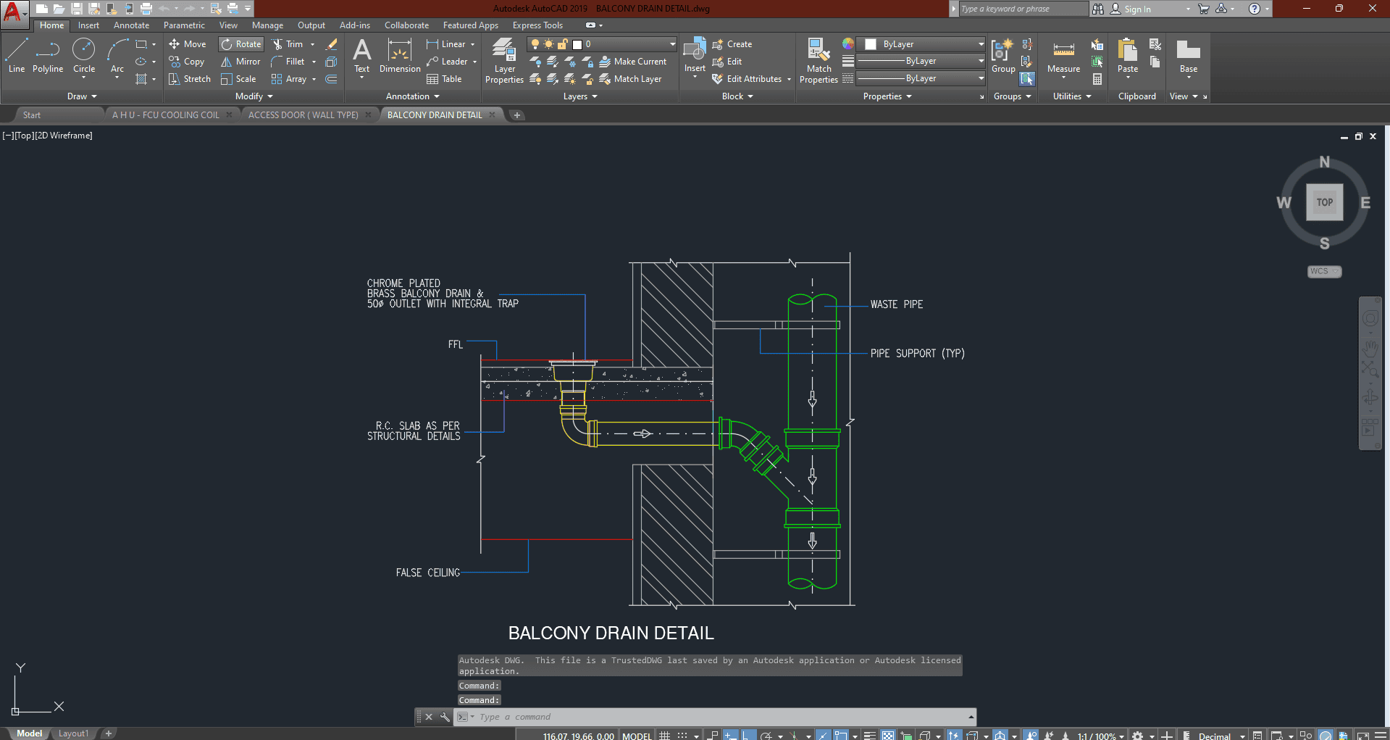Screen dimensions: 1390x740
Task: Toggle the drawing grid display in status bar
Action: tap(664, 735)
